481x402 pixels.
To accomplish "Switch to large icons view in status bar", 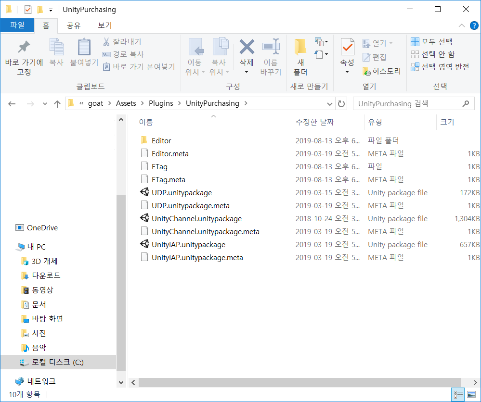I will point(471,394).
